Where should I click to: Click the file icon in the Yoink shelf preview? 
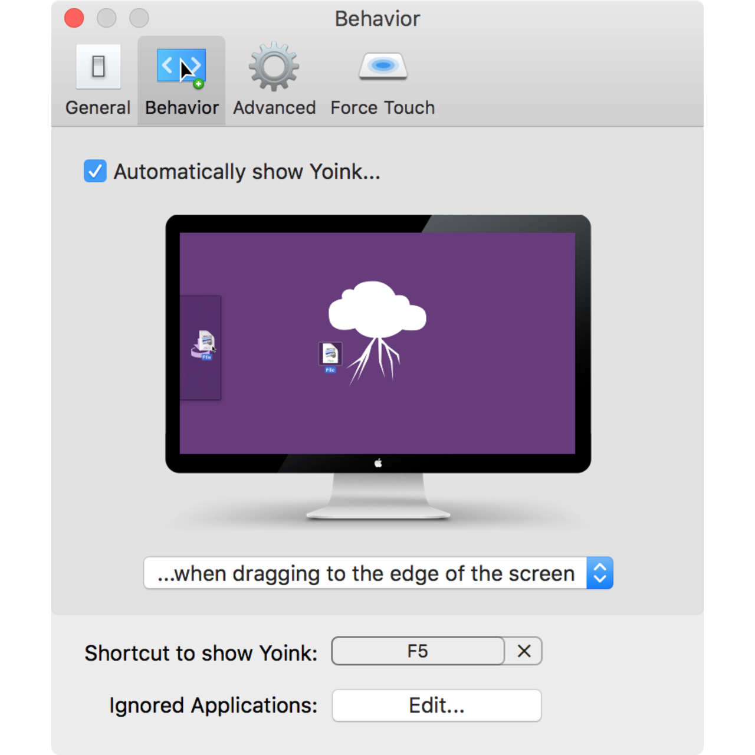[205, 345]
